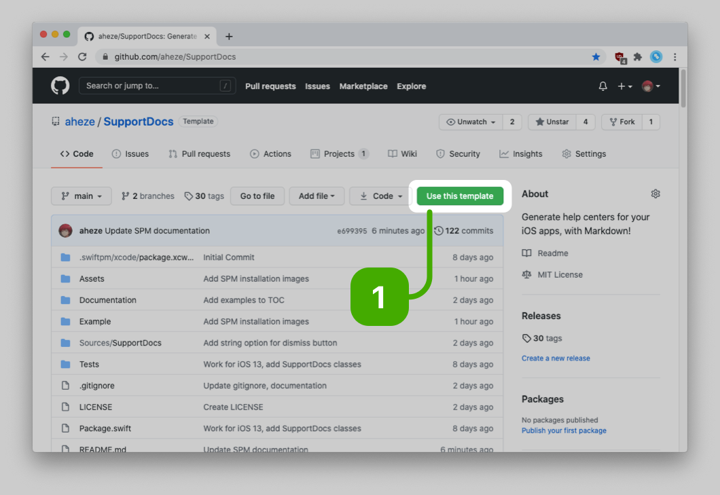Click the Documentation folder icon
This screenshot has height=495, width=720.
coord(66,300)
